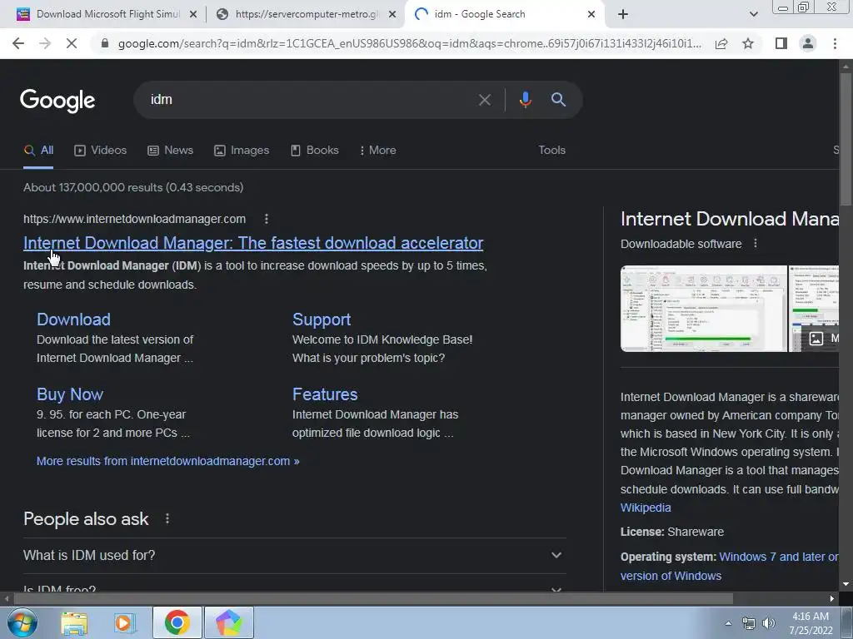Screen dimensions: 853x639
Task: Expand What is IDM used for question
Action: coord(294,555)
